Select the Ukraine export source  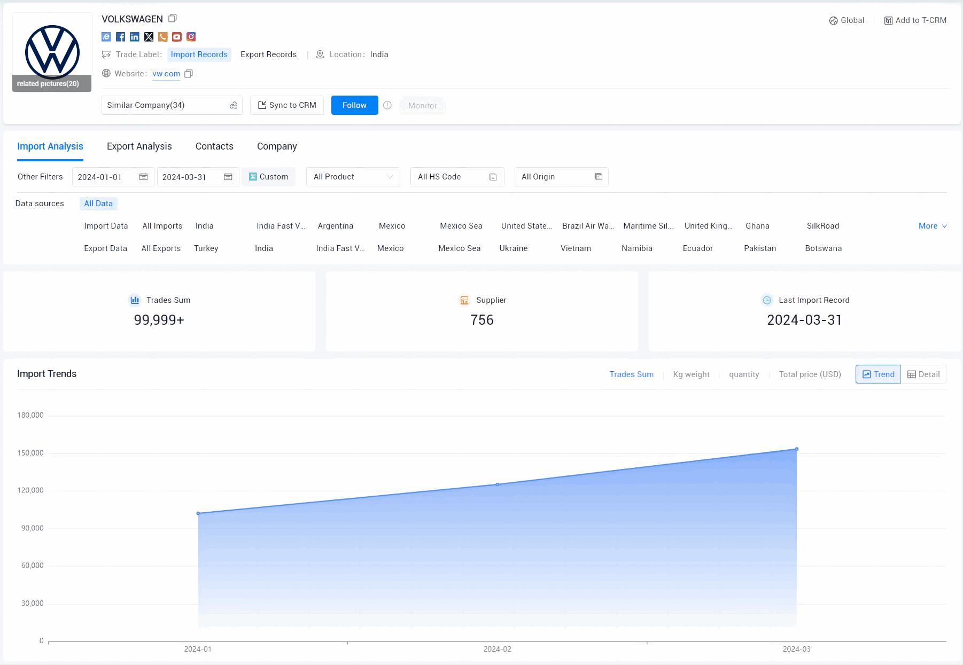coord(513,248)
